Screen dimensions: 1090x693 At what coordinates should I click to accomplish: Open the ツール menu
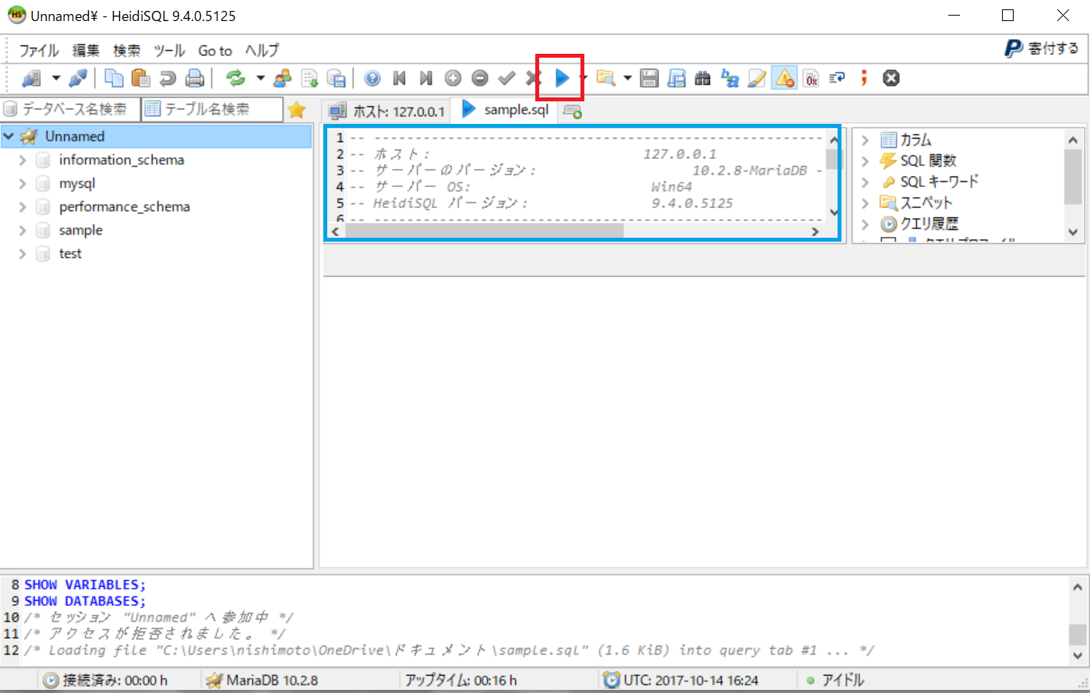pos(169,51)
